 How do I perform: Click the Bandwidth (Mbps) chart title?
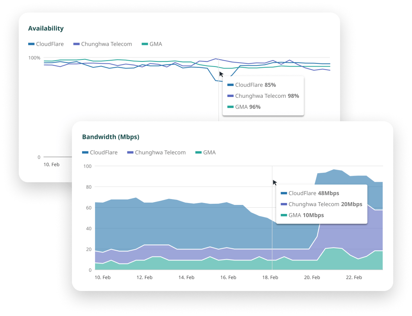(111, 137)
